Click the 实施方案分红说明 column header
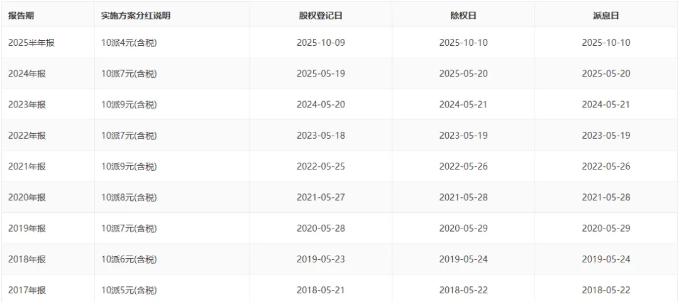The height and width of the screenshot is (302, 679). (136, 16)
